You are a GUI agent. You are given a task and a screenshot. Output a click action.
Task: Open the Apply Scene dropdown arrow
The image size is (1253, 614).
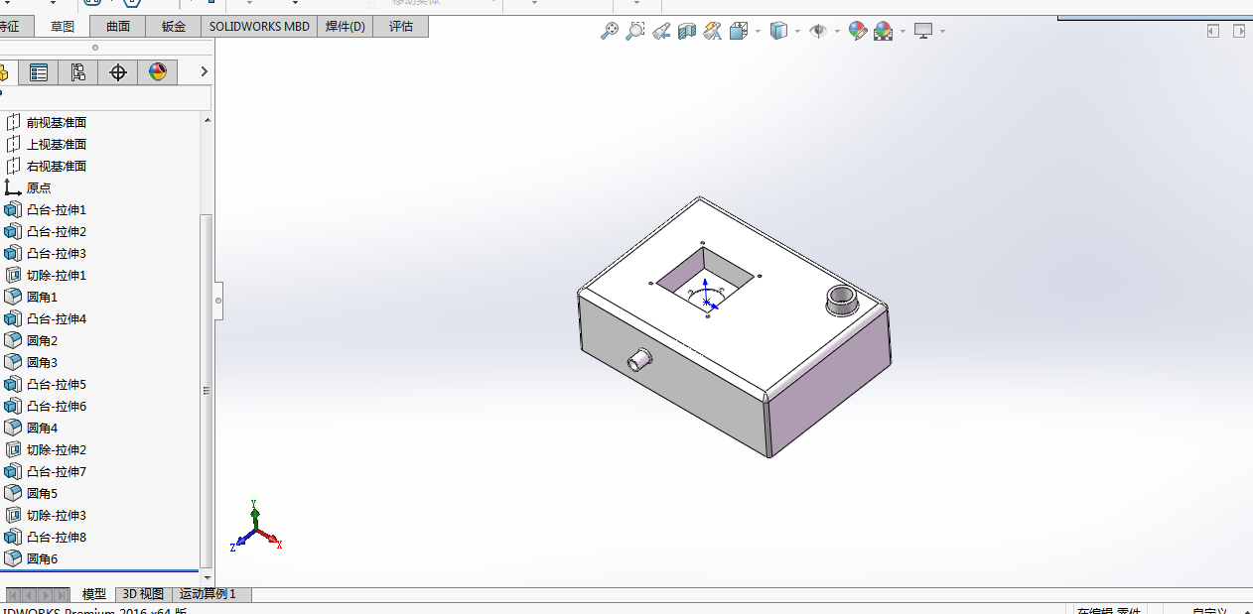click(902, 32)
